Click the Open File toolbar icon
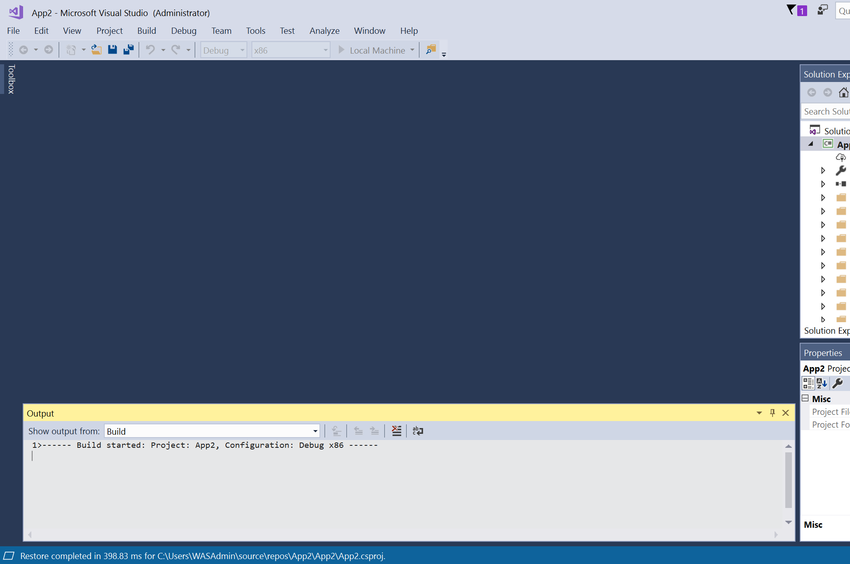850x564 pixels. (96, 50)
